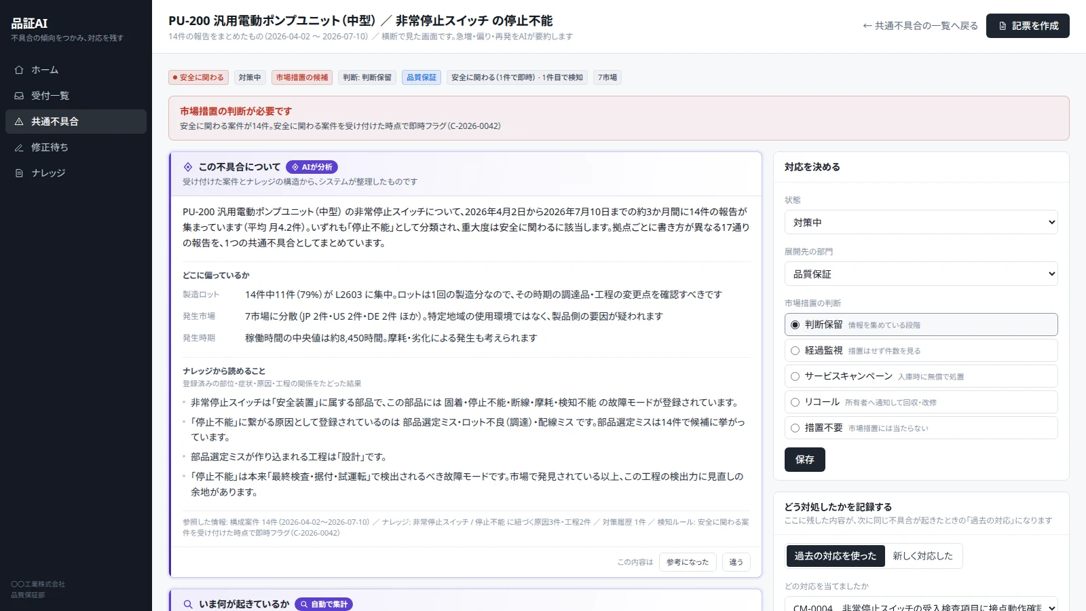This screenshot has width=1086, height=611.
Task: Click the document icon in 記票を作成 button
Action: (1003, 26)
